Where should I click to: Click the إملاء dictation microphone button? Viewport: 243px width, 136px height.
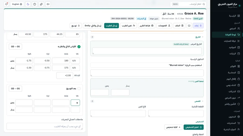[198, 26]
